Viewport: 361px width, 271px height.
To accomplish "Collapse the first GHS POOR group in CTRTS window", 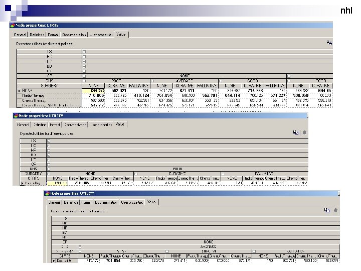I will pos(84,81).
